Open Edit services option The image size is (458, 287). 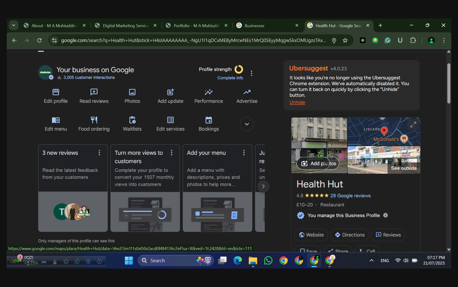[x=170, y=124]
